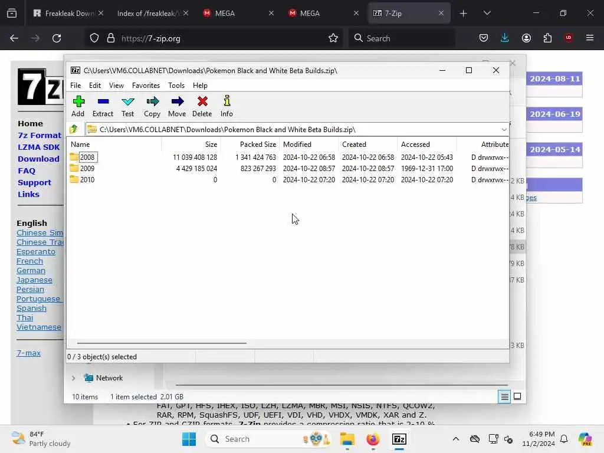604x453 pixels.
Task: Reload the 7-zip.org page
Action: click(57, 38)
